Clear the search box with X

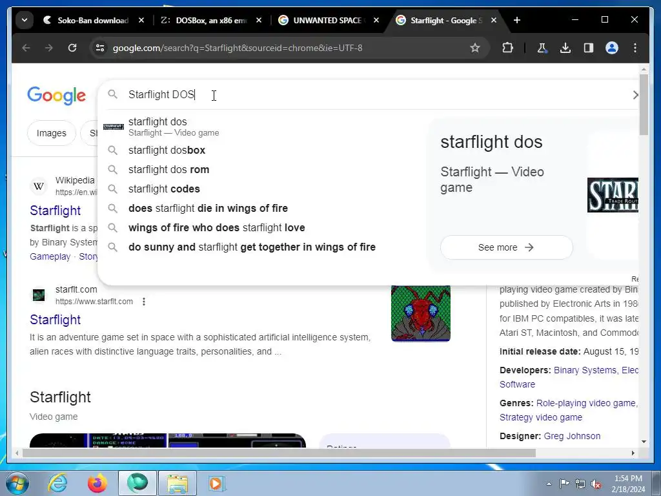pos(635,95)
